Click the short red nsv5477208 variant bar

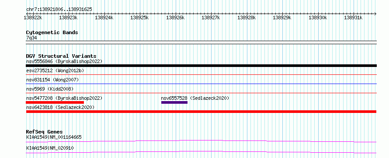click(55, 102)
